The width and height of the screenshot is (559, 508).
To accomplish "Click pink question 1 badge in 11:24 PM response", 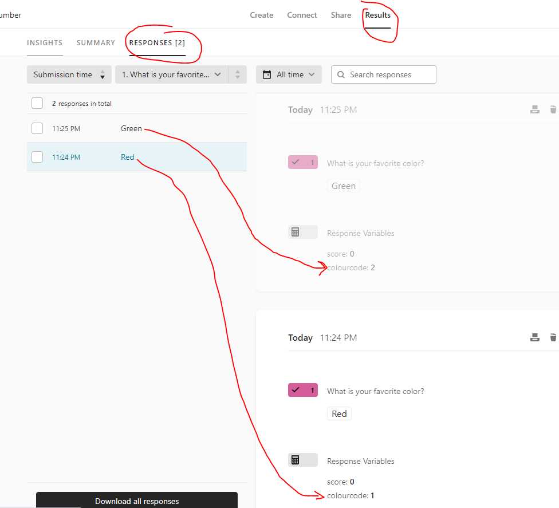I will (x=302, y=390).
